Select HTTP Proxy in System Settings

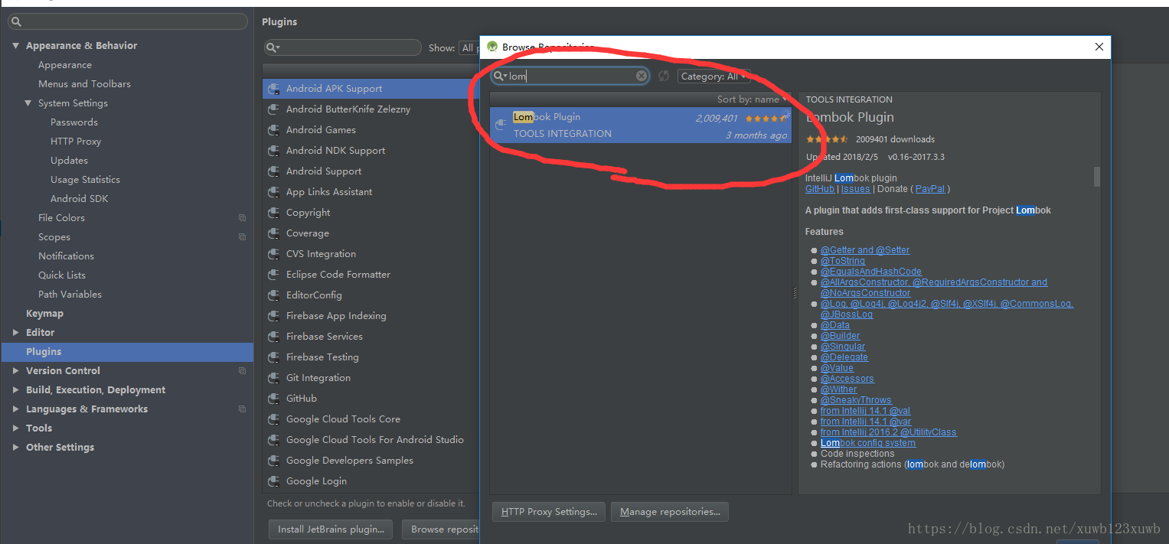76,142
